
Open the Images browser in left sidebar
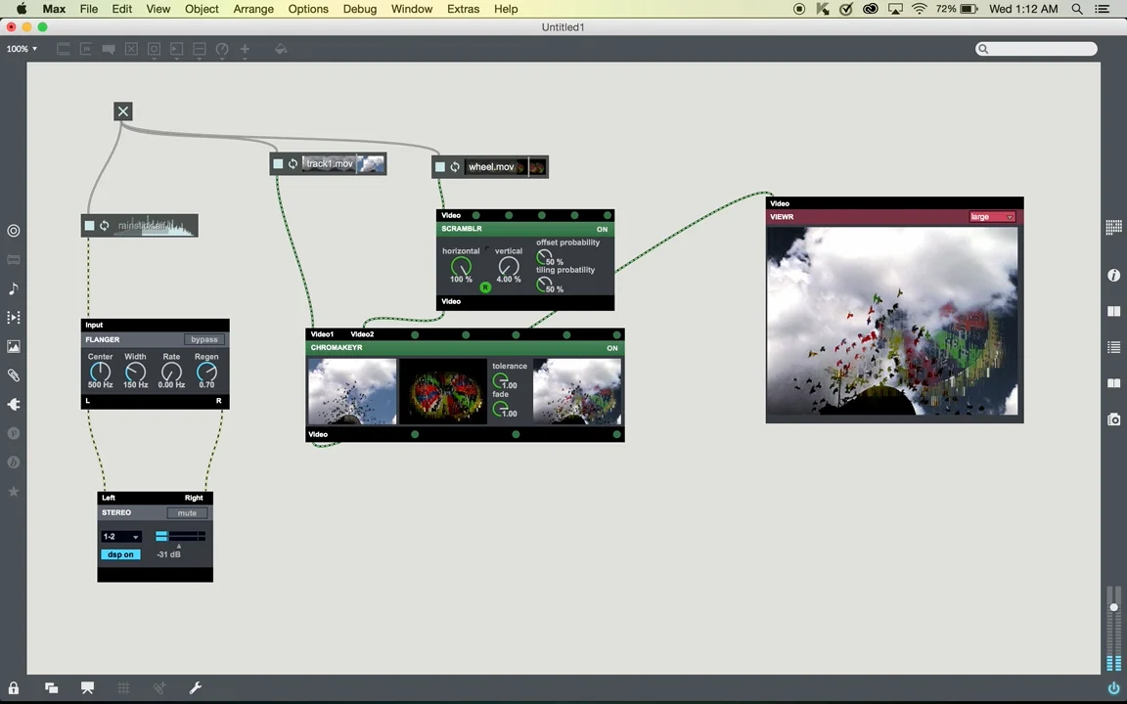(13, 346)
